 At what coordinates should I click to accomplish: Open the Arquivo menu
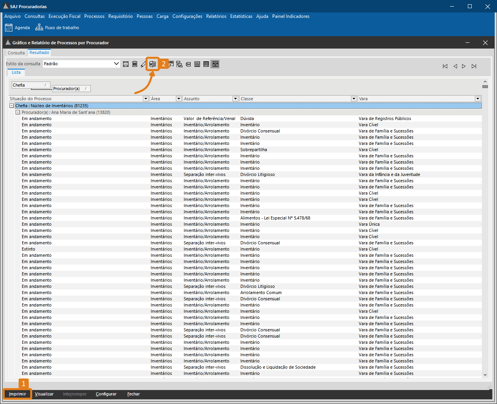pos(12,16)
